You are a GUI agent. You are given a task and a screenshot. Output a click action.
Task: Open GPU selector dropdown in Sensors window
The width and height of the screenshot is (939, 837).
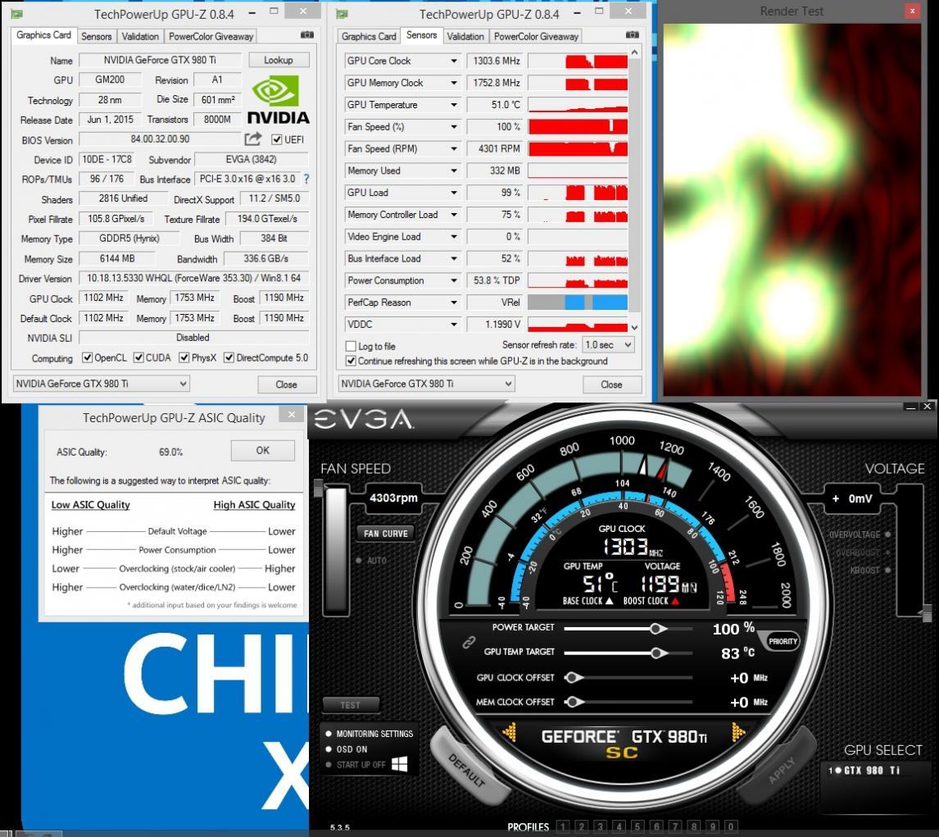pyautogui.click(x=426, y=384)
